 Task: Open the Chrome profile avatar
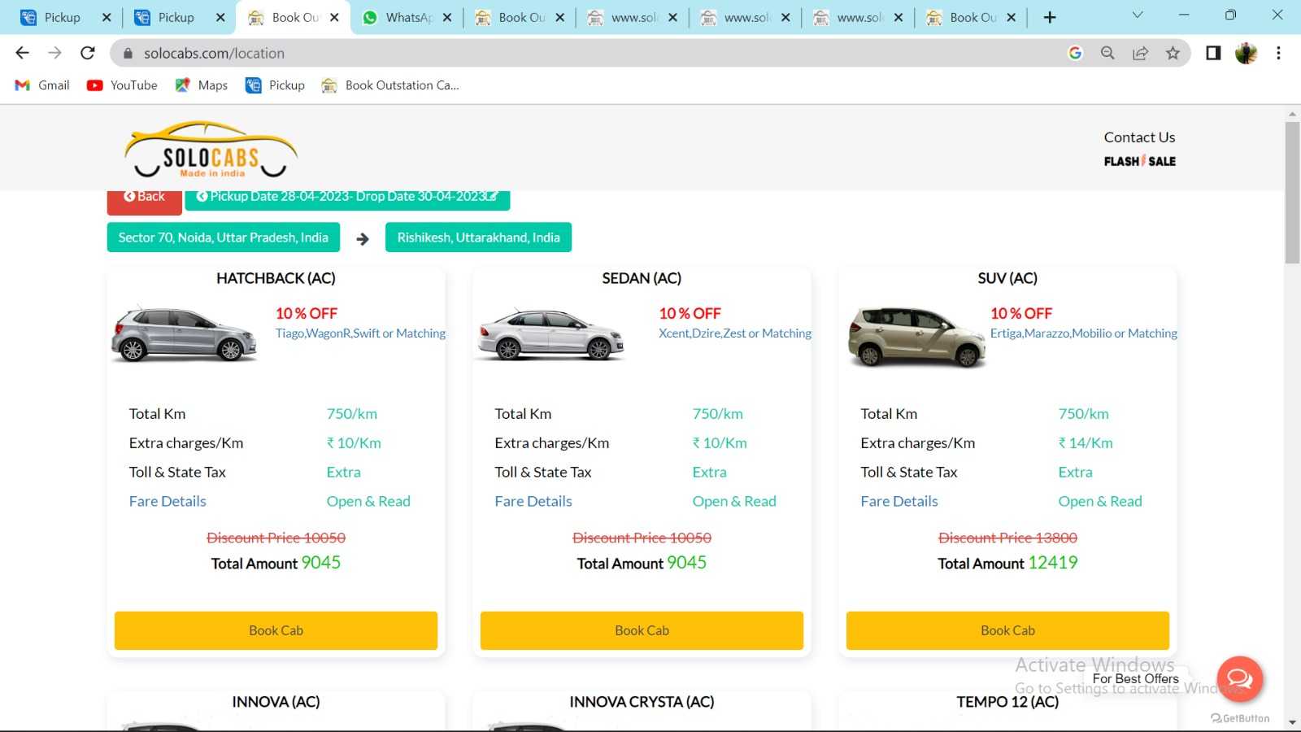[1246, 53]
